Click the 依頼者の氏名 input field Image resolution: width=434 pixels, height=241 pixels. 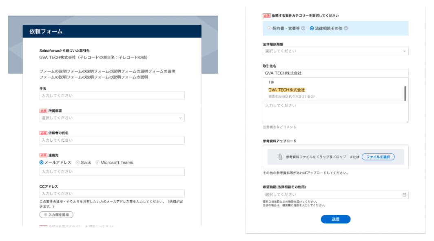pyautogui.click(x=112, y=140)
